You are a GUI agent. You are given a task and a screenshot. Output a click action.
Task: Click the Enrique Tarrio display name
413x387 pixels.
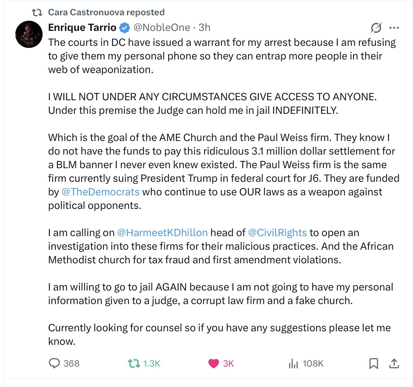[82, 28]
